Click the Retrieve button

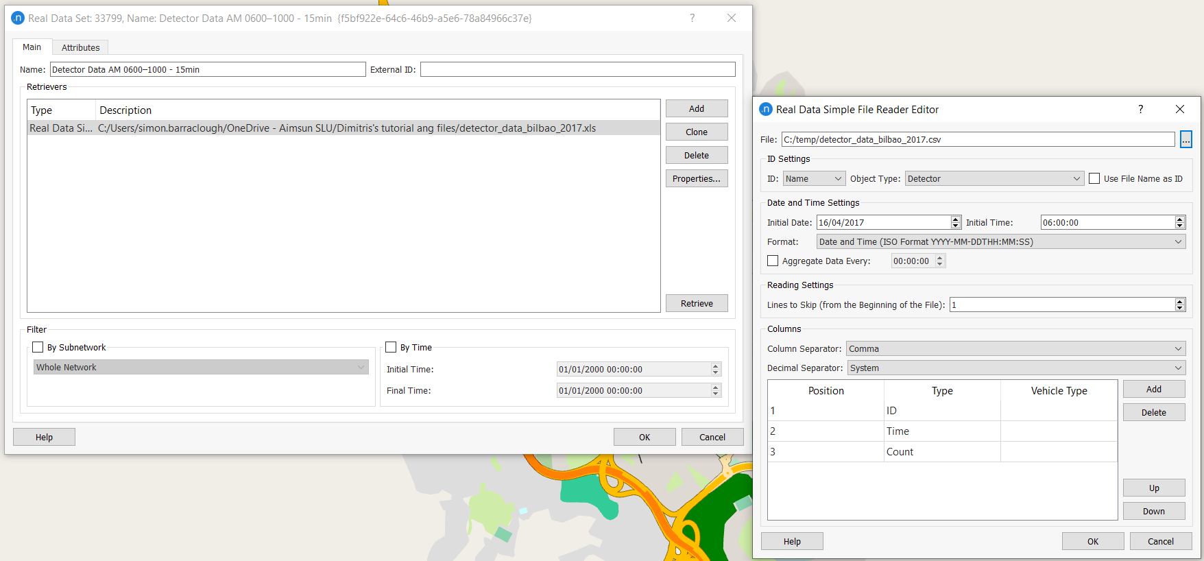pyautogui.click(x=696, y=303)
